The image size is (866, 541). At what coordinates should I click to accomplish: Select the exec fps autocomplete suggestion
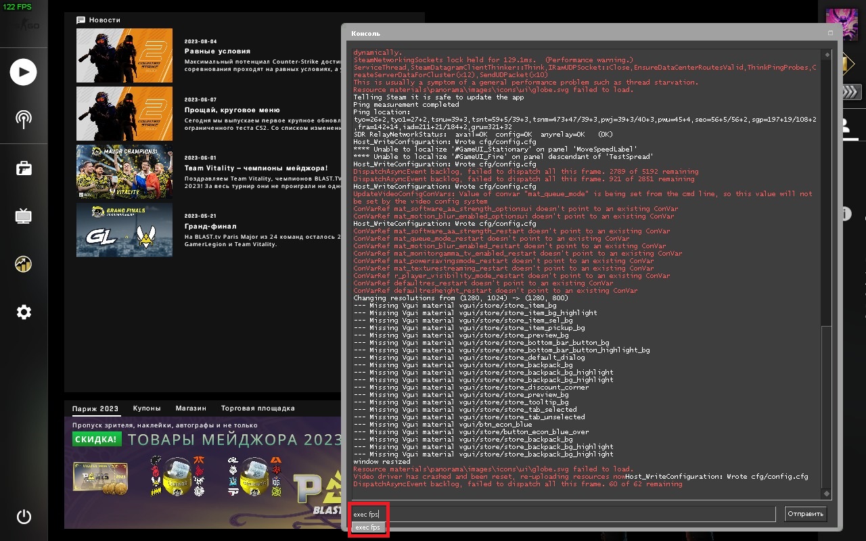[368, 527]
